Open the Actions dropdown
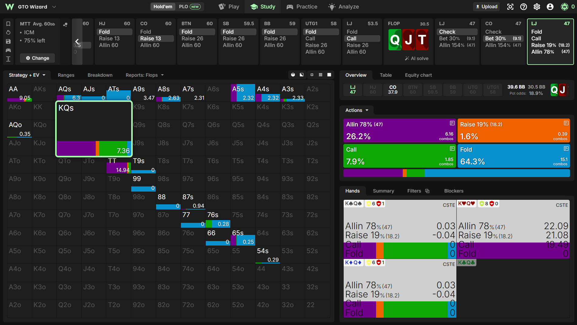 [357, 110]
